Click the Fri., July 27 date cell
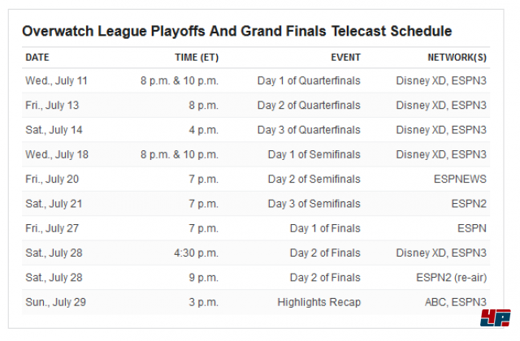The height and width of the screenshot is (341, 520). (x=52, y=228)
